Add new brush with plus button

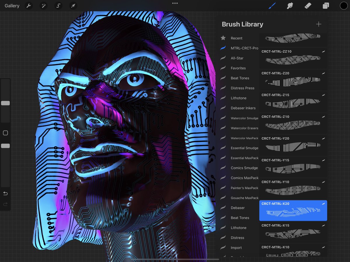[319, 24]
